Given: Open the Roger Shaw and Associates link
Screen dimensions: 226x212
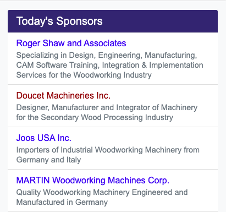Looking at the screenshot, I should click(x=71, y=44).
